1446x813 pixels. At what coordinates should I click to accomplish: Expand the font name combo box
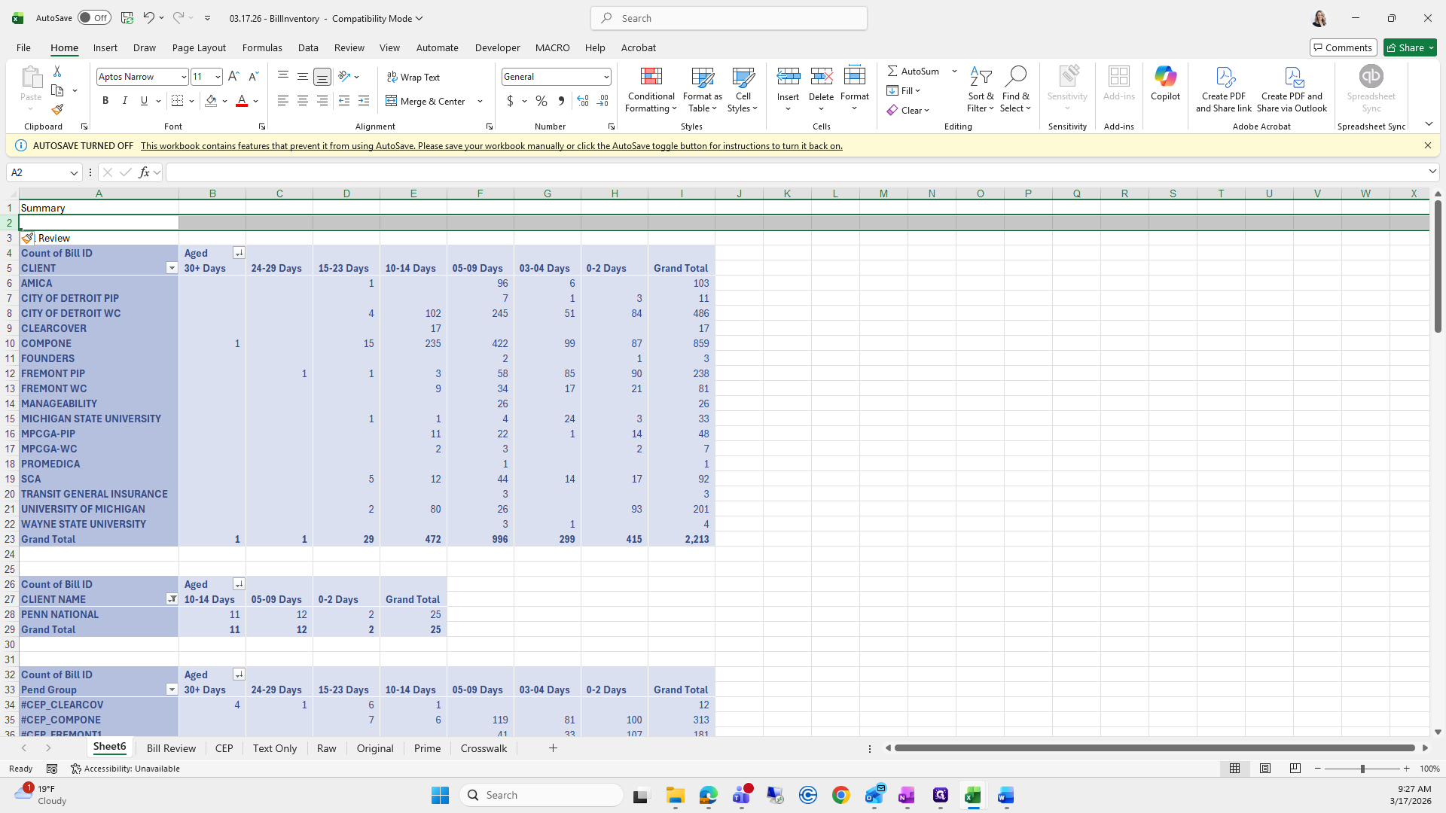(x=183, y=77)
